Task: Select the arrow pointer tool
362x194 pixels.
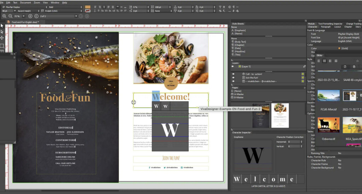Action: click(2, 25)
